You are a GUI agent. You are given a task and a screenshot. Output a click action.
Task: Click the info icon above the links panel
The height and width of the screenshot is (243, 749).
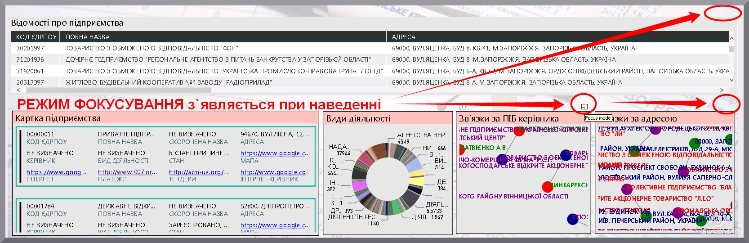click(x=463, y=107)
